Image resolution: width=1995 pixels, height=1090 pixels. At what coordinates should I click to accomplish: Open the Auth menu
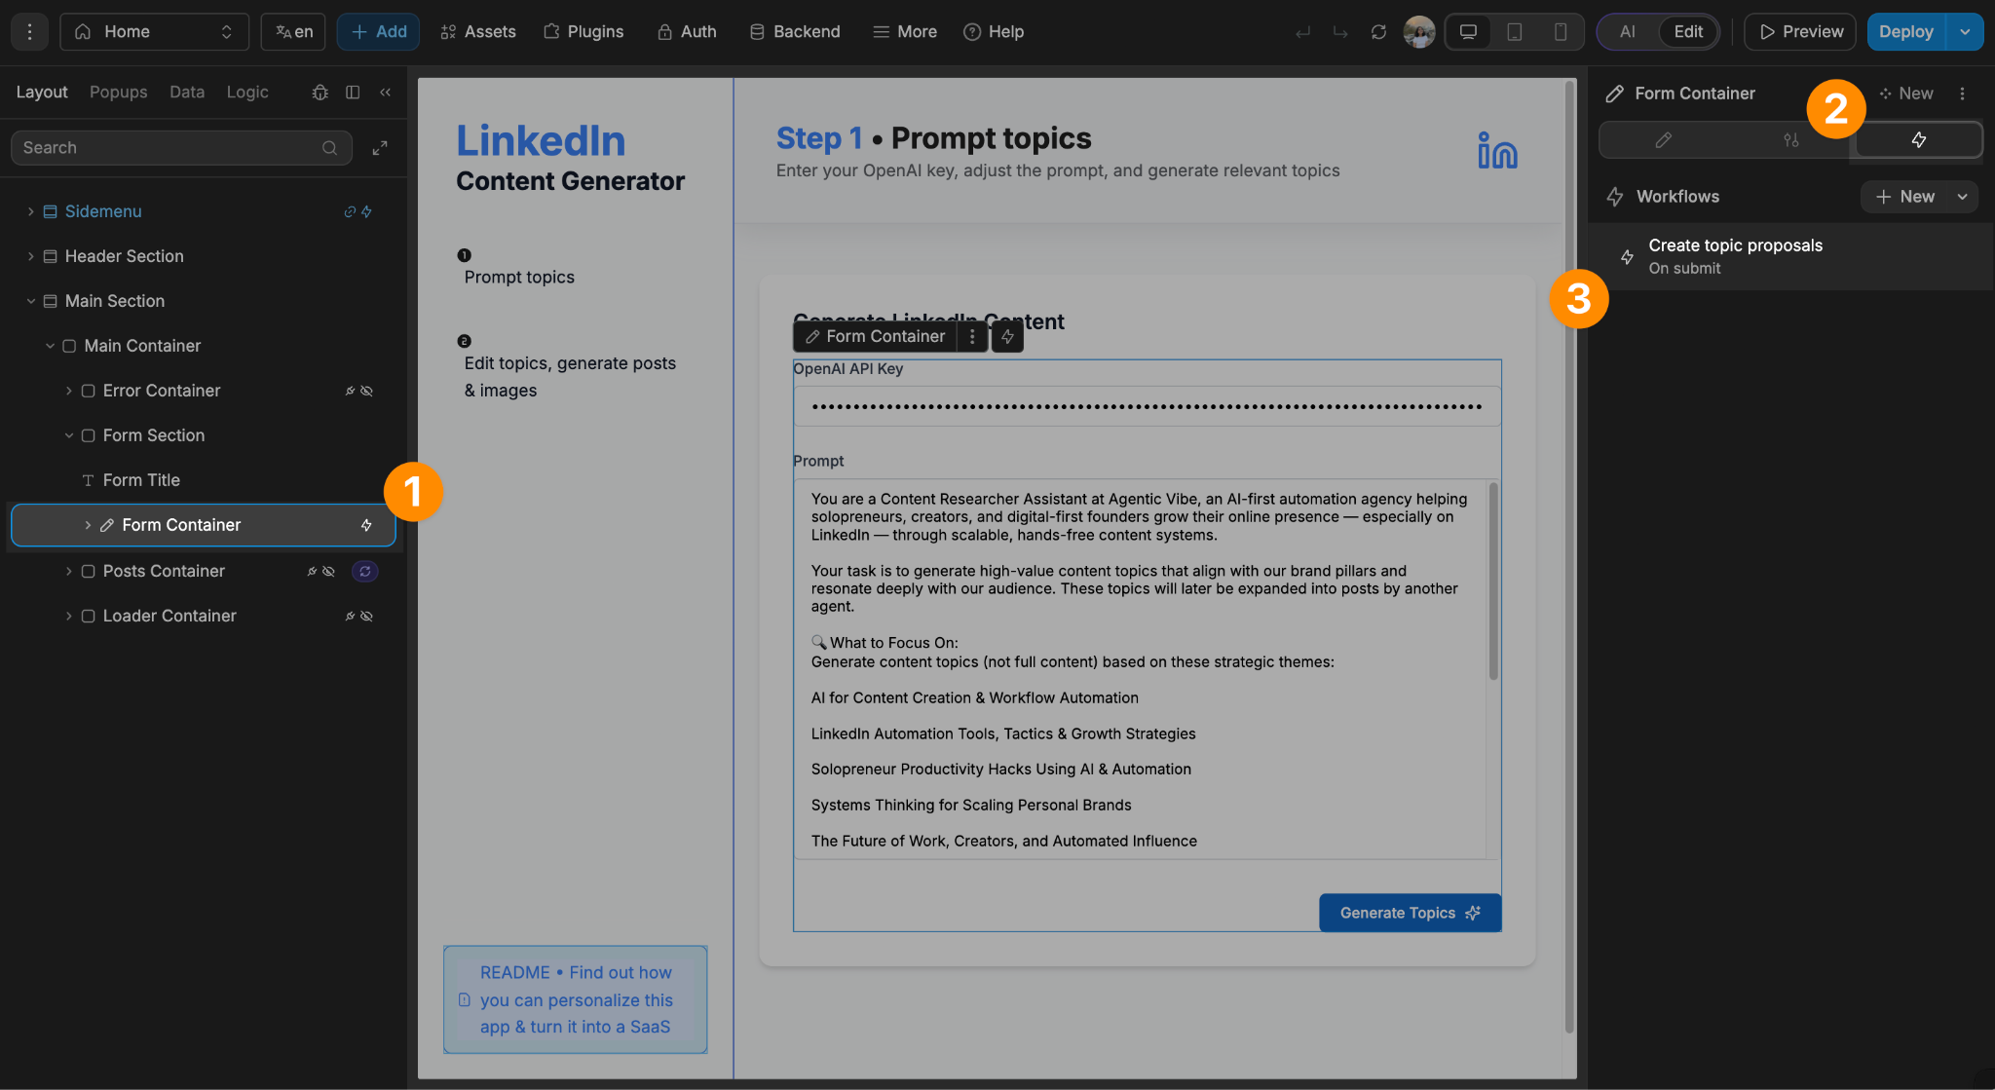point(687,32)
